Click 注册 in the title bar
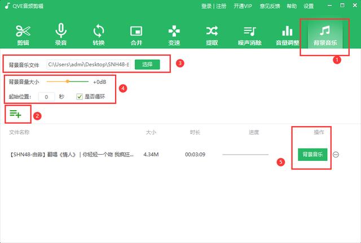The image size is (361, 243). click(221, 6)
